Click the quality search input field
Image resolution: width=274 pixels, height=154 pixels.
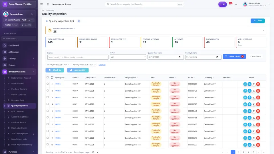pyautogui.click(x=78, y=57)
